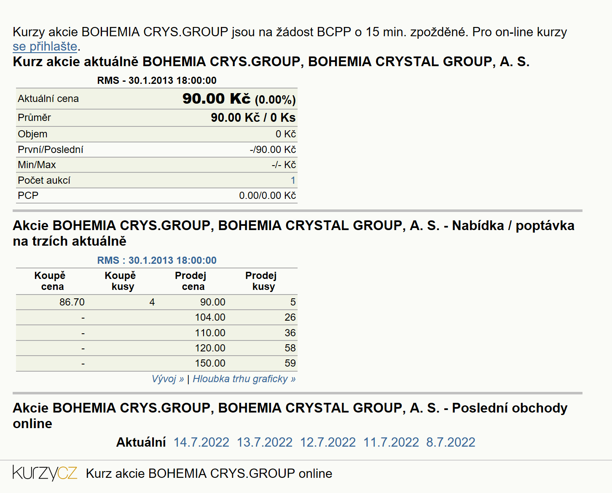Click the 'Min/Max' row label
Image resolution: width=612 pixels, height=493 pixels.
coord(37,165)
